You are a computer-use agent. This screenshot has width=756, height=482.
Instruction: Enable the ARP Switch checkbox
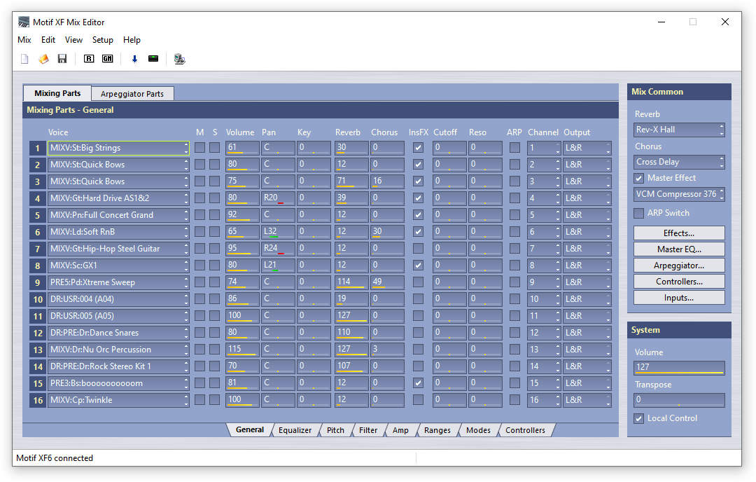[x=639, y=213]
